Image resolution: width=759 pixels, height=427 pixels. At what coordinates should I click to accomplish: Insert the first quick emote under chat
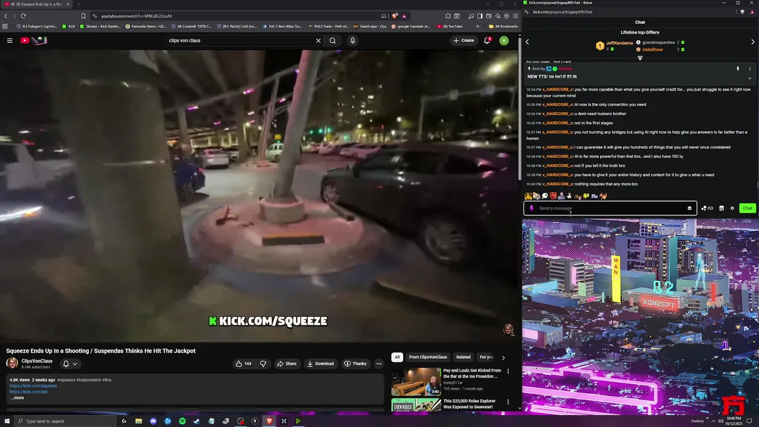528,196
